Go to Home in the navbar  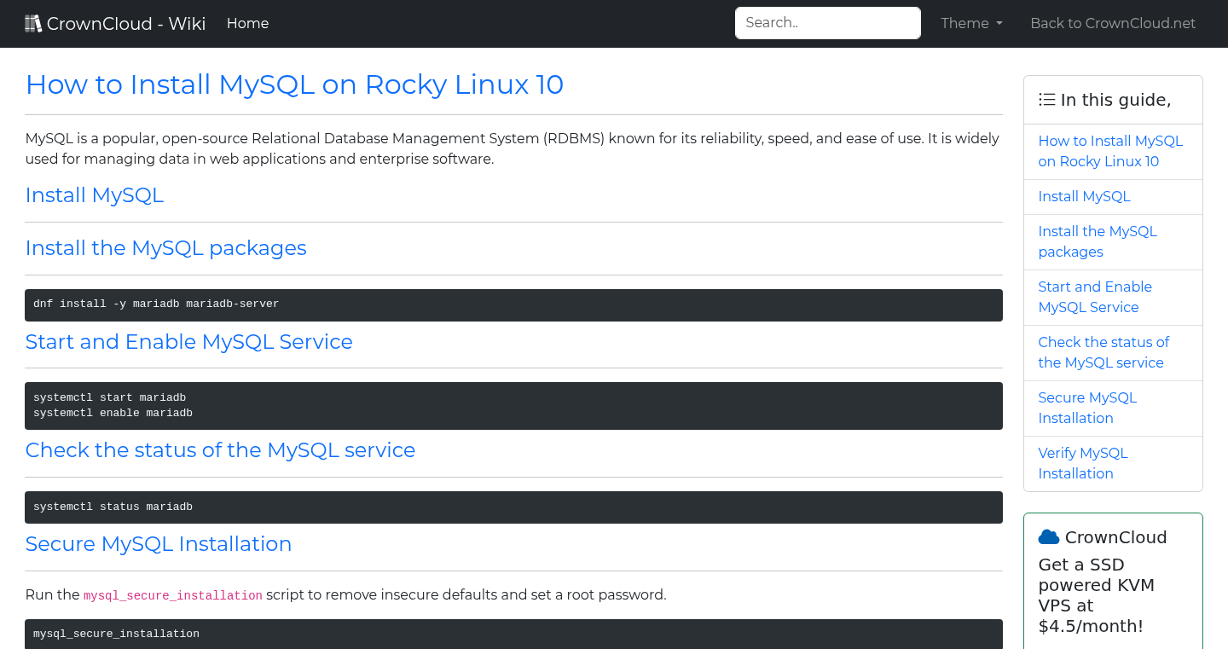coord(247,24)
